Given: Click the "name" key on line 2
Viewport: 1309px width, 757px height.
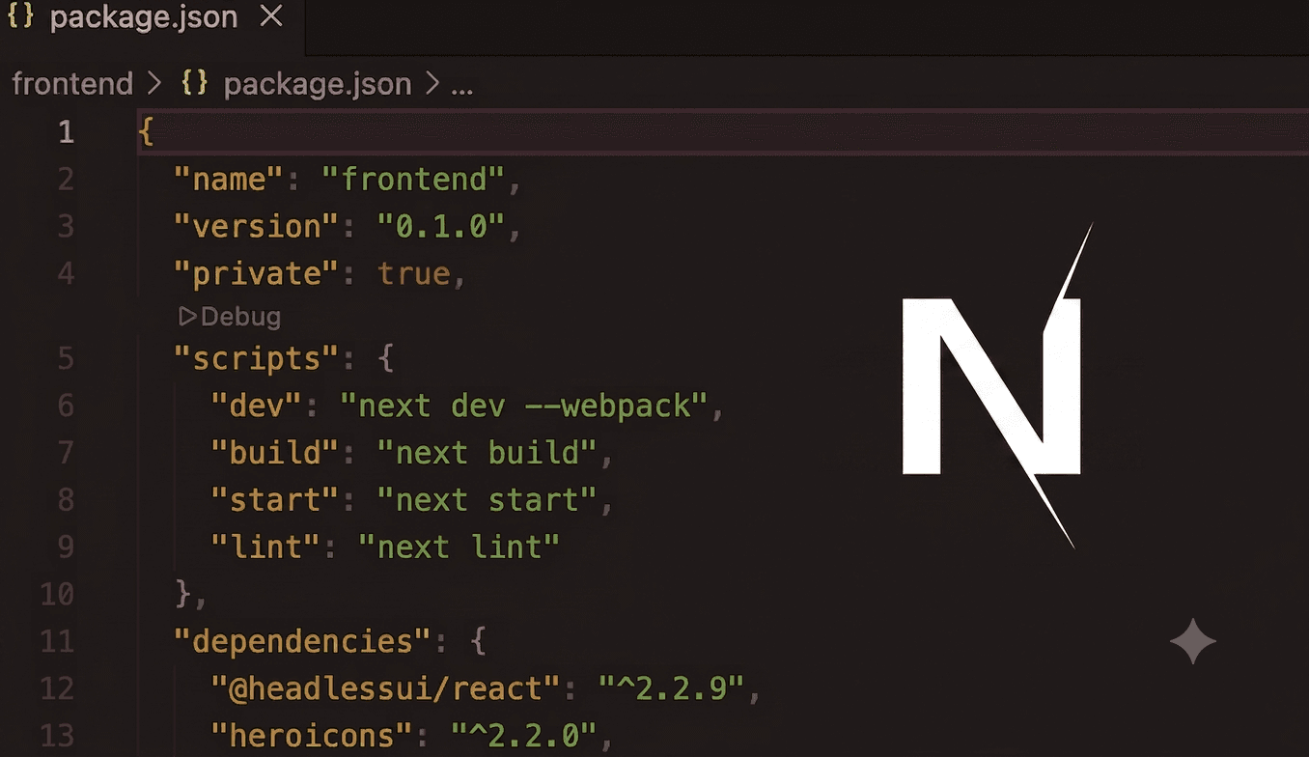Looking at the screenshot, I should coord(229,179).
